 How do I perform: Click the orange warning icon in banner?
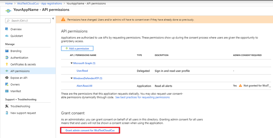coord(63,19)
